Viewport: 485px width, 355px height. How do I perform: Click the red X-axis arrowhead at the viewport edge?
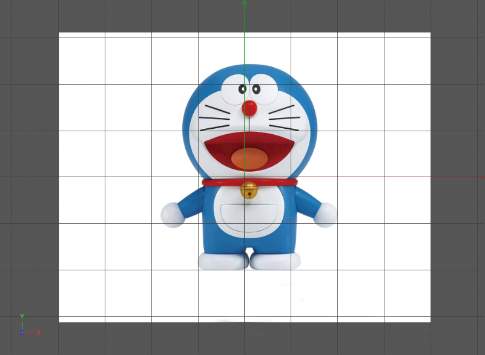pyautogui.click(x=483, y=177)
